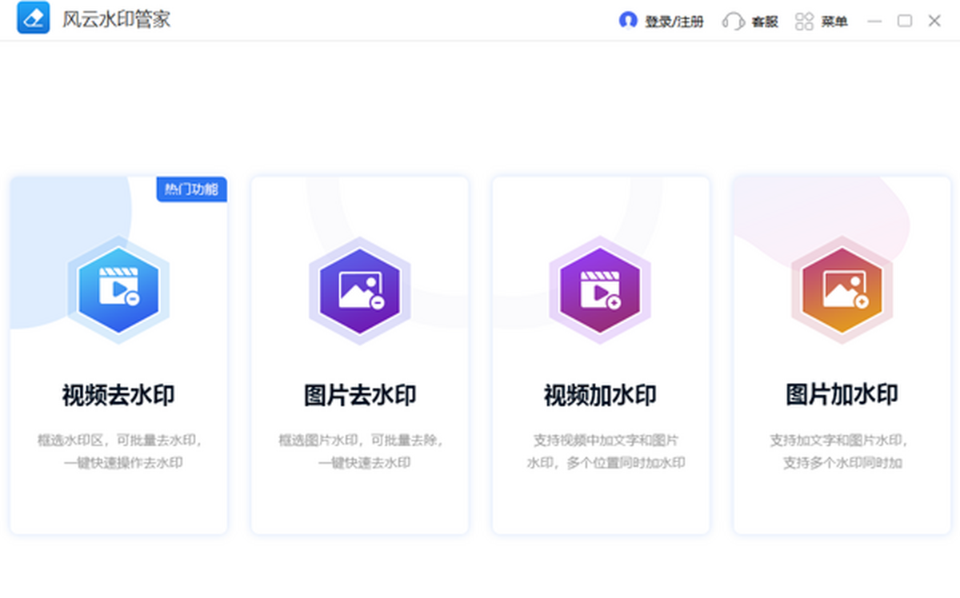The width and height of the screenshot is (960, 598).
Task: Open the 视频去水印 feature title
Action: tap(118, 395)
